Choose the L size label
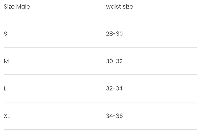 (x=5, y=88)
